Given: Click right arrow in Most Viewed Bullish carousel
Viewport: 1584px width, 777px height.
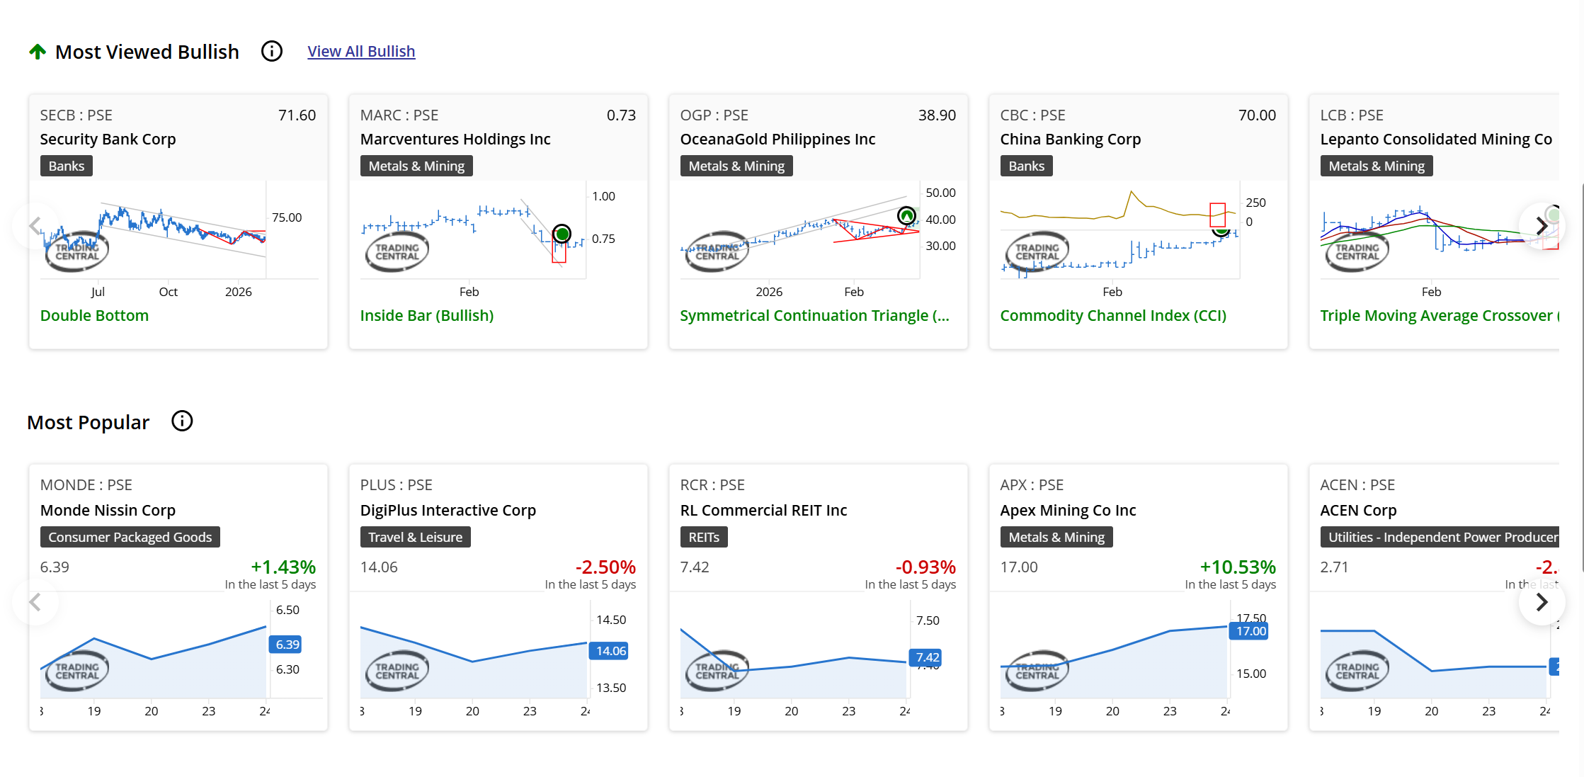Looking at the screenshot, I should (x=1541, y=226).
